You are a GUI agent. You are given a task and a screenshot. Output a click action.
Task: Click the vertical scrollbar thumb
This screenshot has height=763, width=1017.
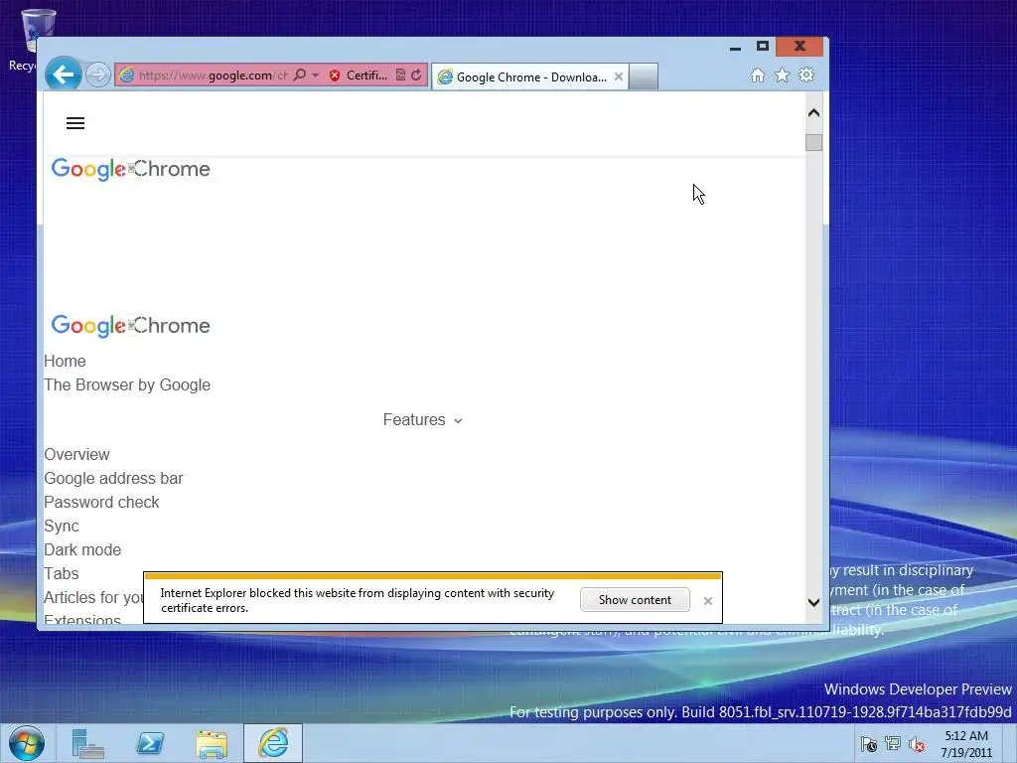pos(814,142)
